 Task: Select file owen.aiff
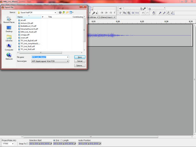pyautogui.click(x=23, y=38)
